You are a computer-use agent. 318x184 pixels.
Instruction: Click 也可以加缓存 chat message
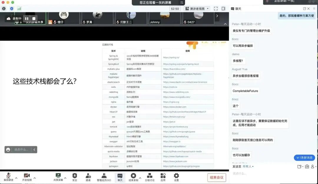[x=241, y=155]
